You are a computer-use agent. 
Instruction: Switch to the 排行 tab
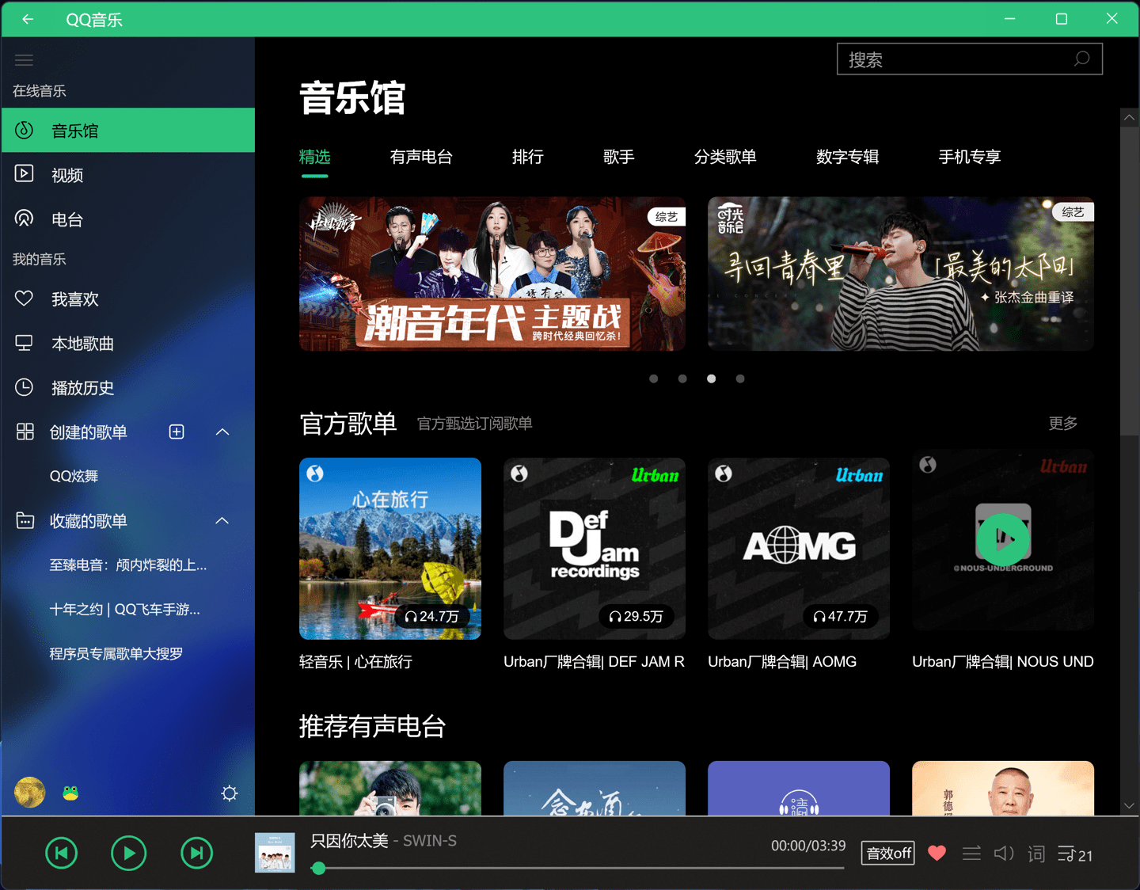528,157
